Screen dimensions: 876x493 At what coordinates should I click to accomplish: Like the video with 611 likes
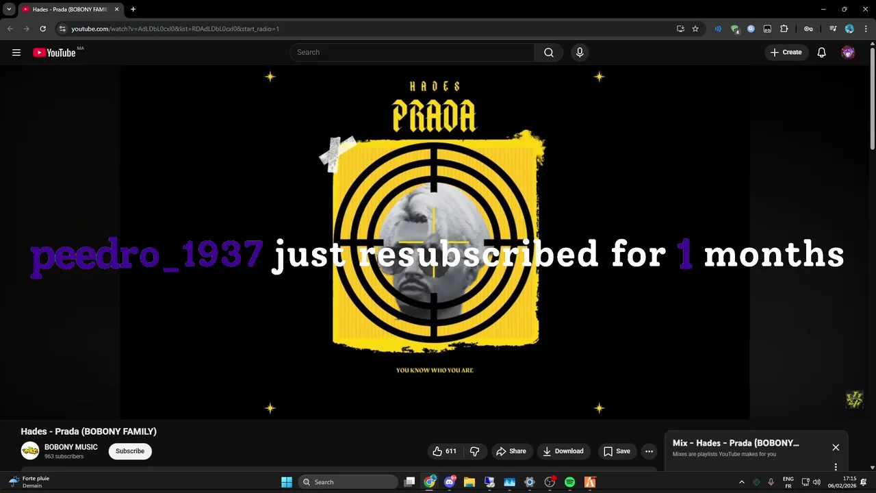(x=444, y=451)
